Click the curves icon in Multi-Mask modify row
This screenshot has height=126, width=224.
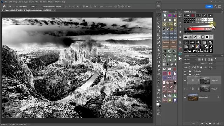[x=190, y=37]
